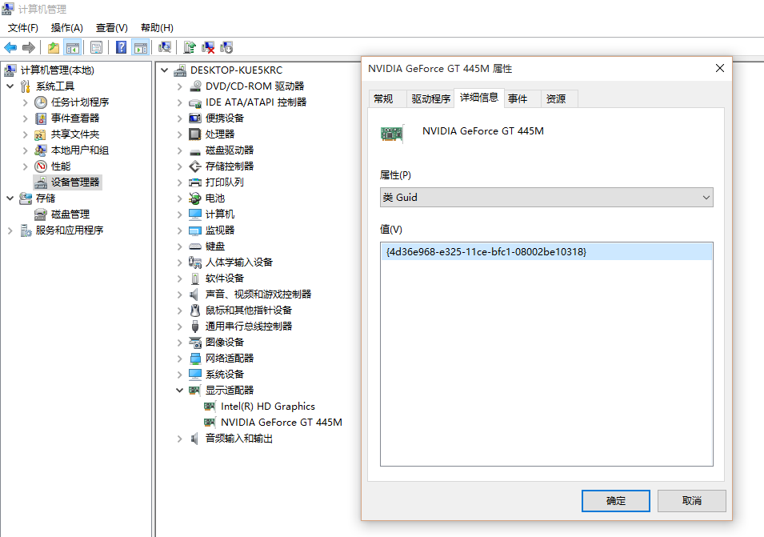Switch to 资源 tab
The width and height of the screenshot is (764, 537).
pos(556,99)
